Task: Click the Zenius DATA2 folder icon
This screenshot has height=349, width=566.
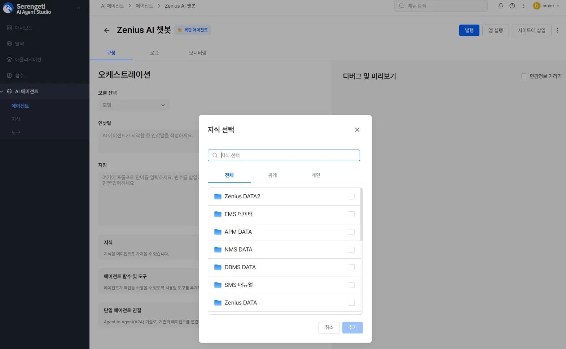Action: [218, 197]
